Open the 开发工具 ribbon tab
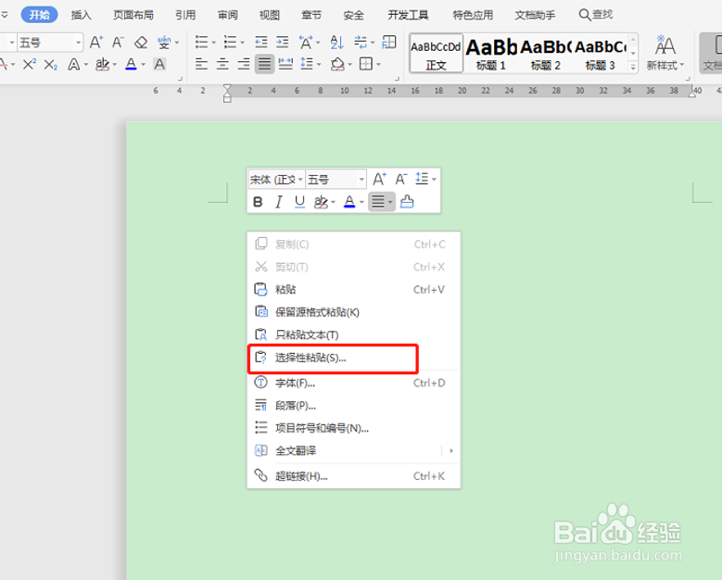Image resolution: width=722 pixels, height=580 pixels. pyautogui.click(x=408, y=15)
